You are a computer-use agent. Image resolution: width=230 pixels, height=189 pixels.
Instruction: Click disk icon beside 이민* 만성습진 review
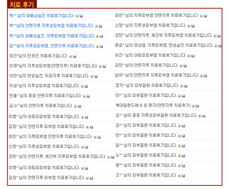click(96, 76)
